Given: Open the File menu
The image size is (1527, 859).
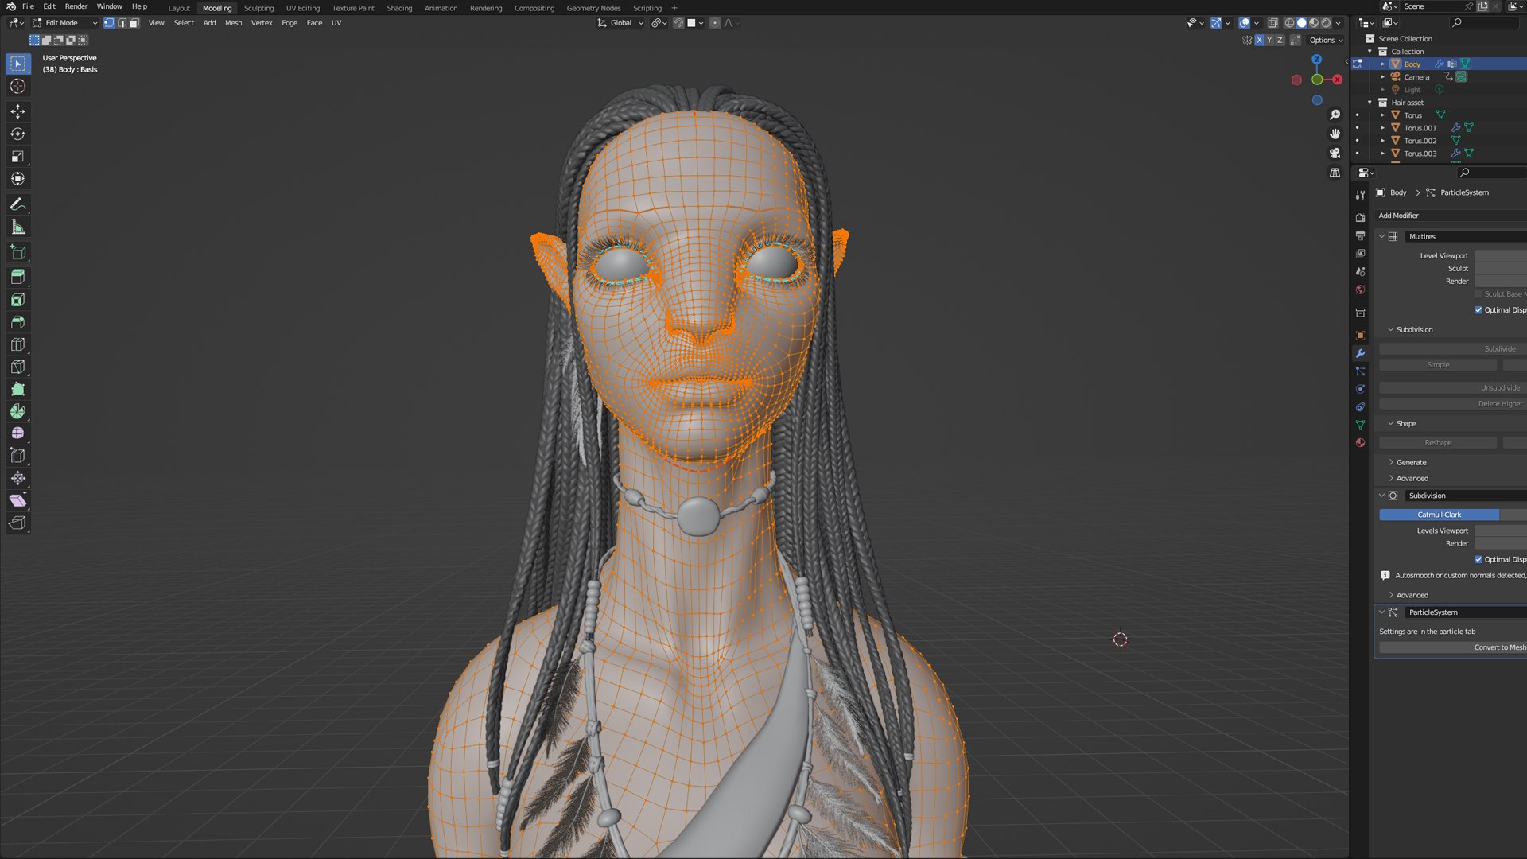Looking at the screenshot, I should (x=28, y=6).
